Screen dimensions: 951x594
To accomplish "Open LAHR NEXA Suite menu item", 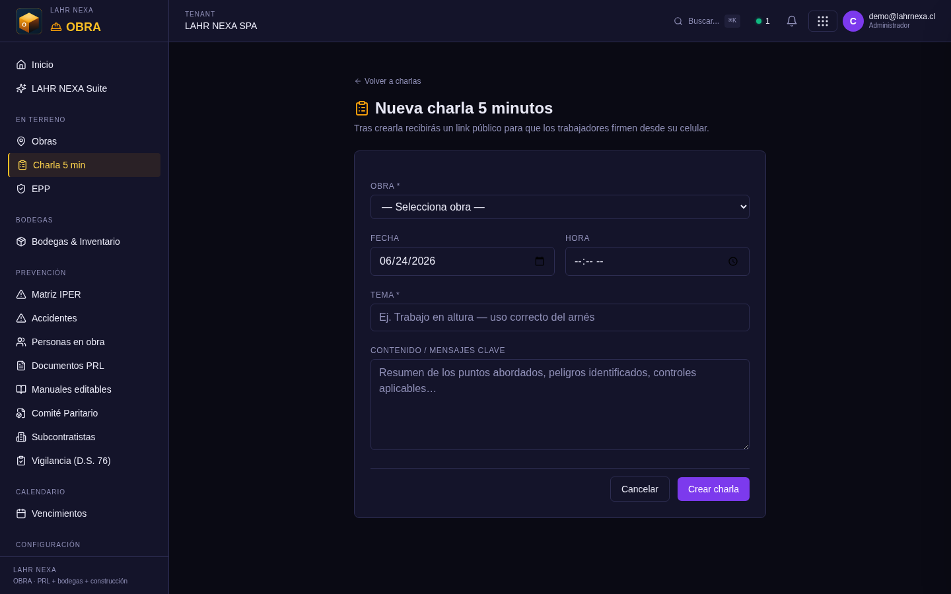I will pyautogui.click(x=85, y=88).
